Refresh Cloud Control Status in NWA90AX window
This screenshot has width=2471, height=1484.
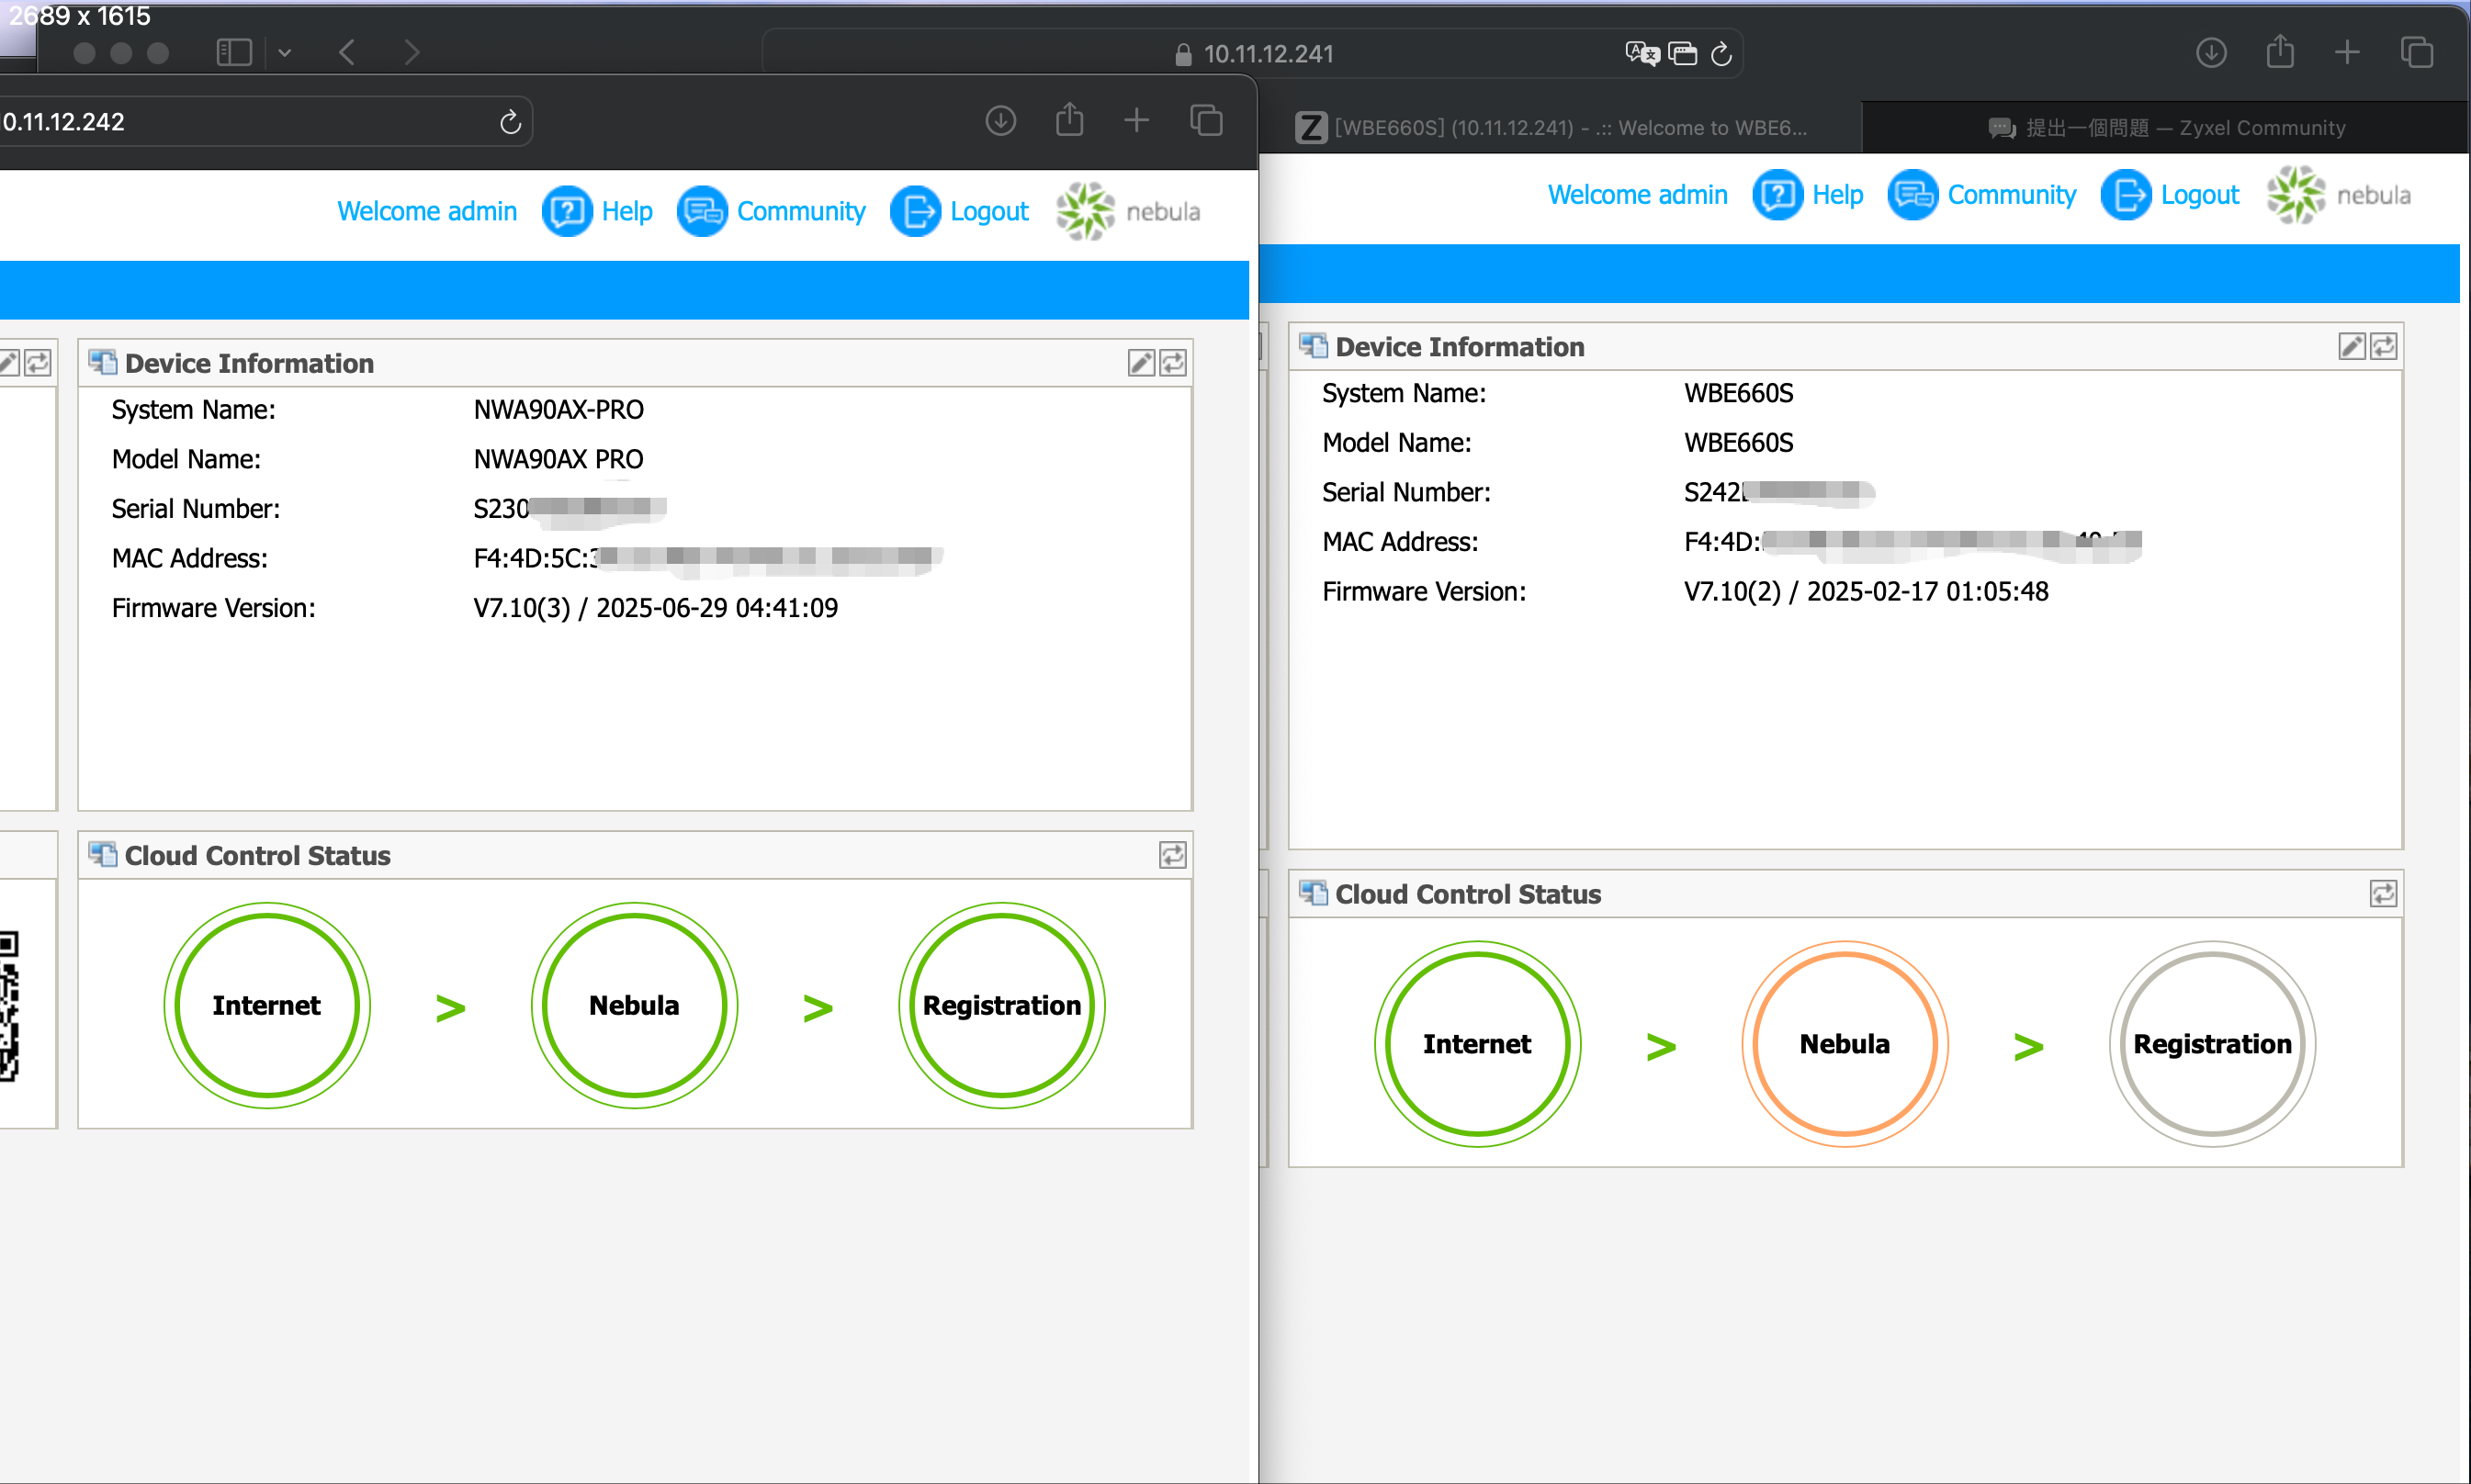point(1173,855)
